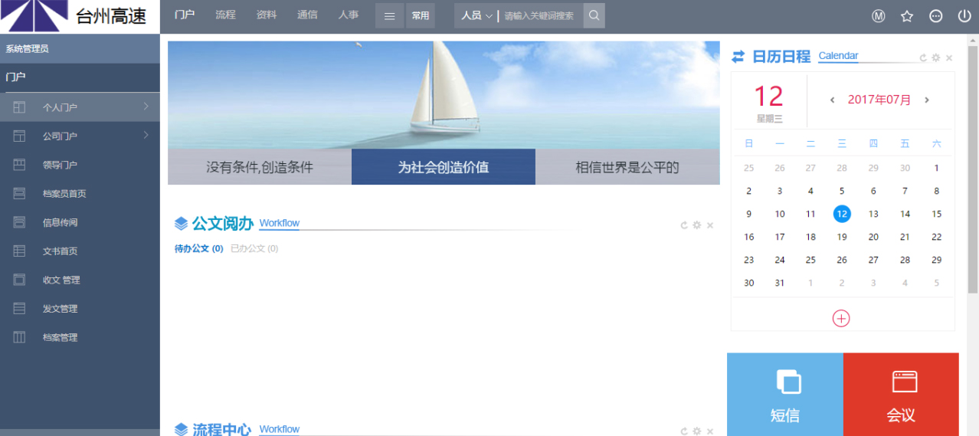979x436 pixels.
Task: Select date 31 in the calendar
Action: [780, 283]
